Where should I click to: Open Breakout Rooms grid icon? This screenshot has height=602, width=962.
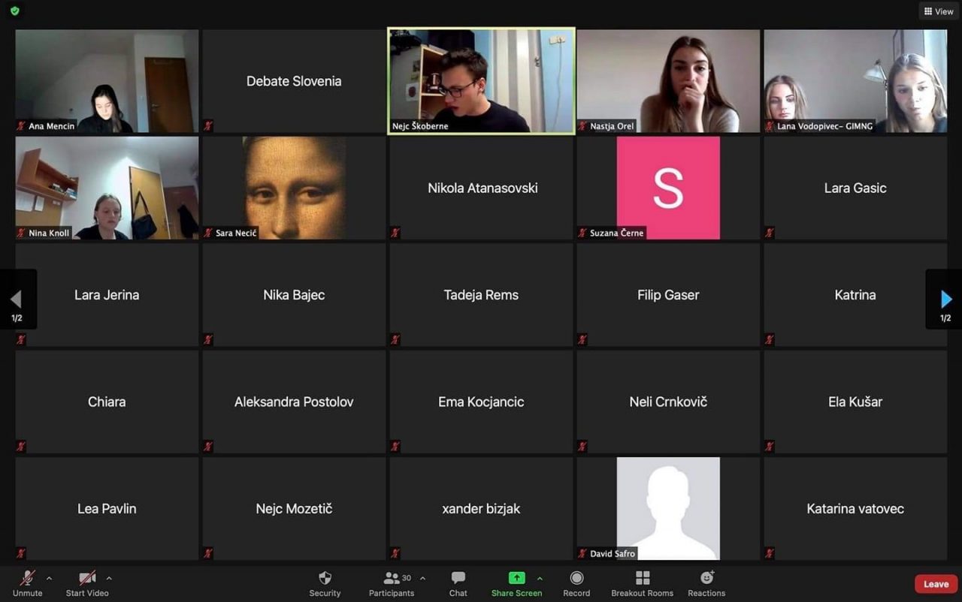pos(643,578)
